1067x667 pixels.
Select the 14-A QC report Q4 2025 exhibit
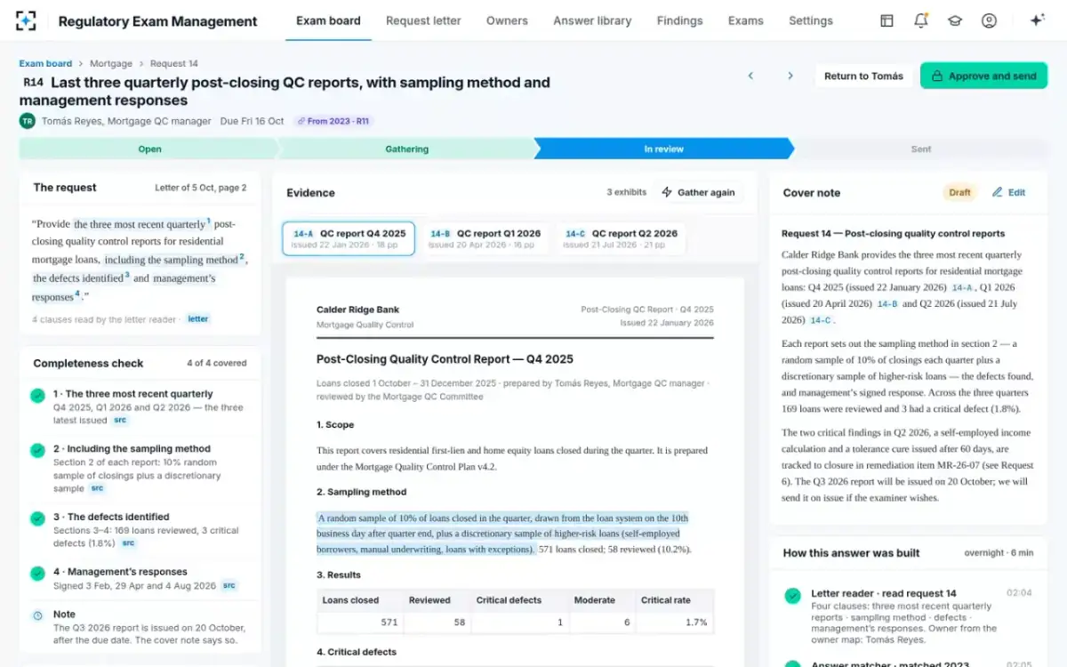[349, 238]
